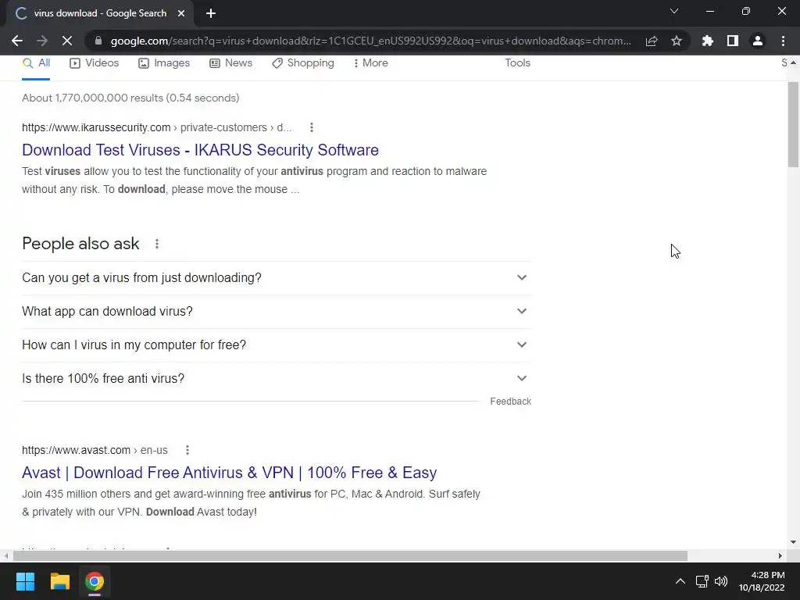800x600 pixels.
Task: Open Avast Download Free Antivirus link
Action: (x=230, y=473)
